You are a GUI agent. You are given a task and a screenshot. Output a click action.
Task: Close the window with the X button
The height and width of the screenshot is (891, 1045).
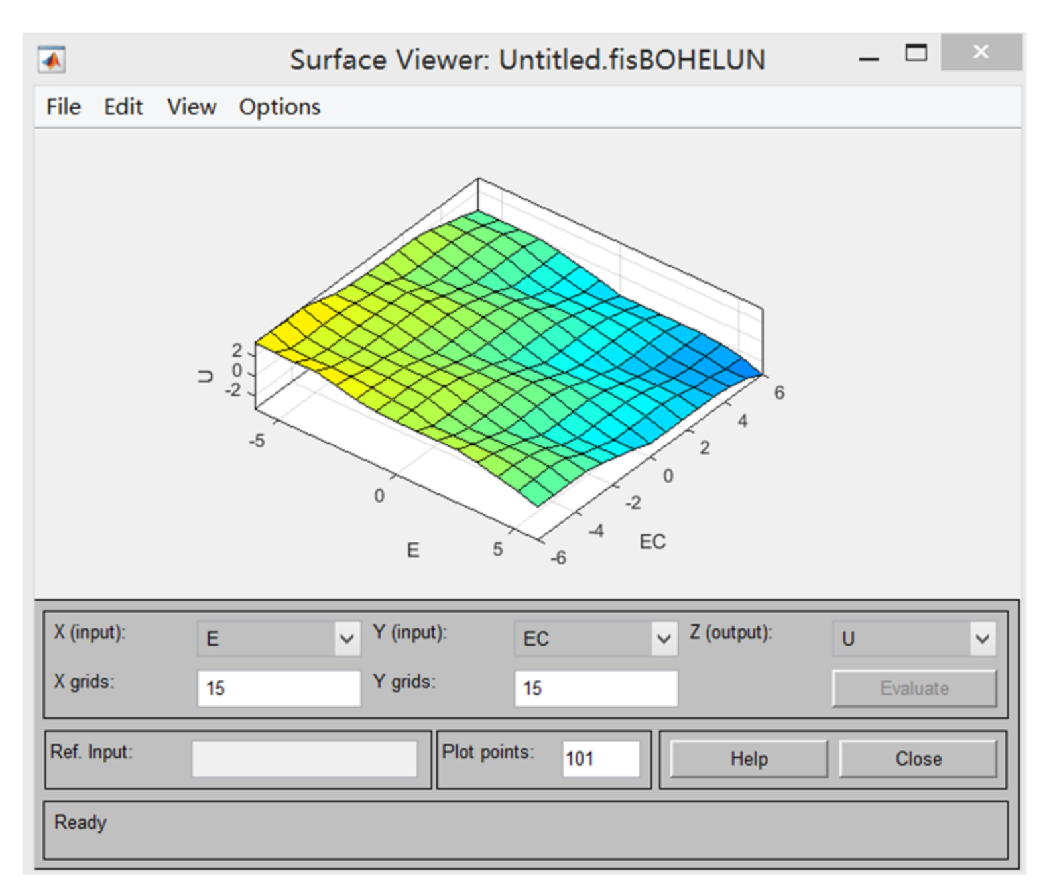(x=980, y=52)
